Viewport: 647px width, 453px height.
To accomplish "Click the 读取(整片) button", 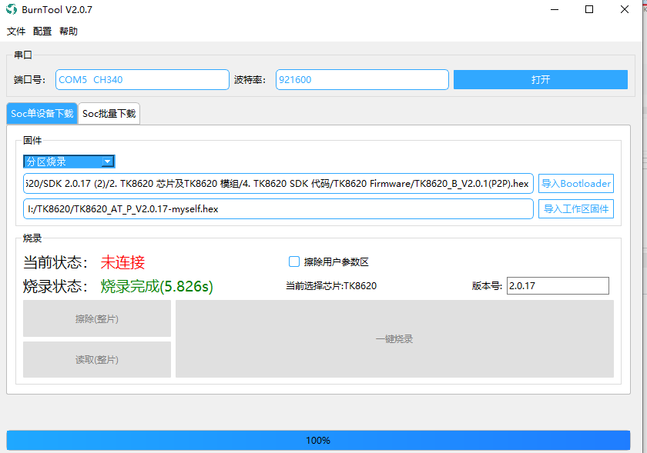I will [x=97, y=359].
